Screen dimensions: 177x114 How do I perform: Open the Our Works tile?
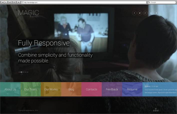tap(51, 89)
